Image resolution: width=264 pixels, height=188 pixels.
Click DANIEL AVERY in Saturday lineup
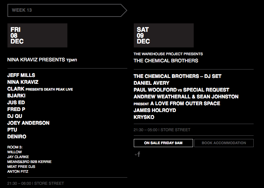pyautogui.click(x=151, y=83)
